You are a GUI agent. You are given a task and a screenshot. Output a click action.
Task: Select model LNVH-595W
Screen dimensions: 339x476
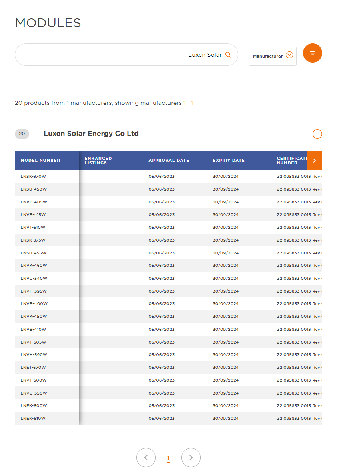point(34,291)
